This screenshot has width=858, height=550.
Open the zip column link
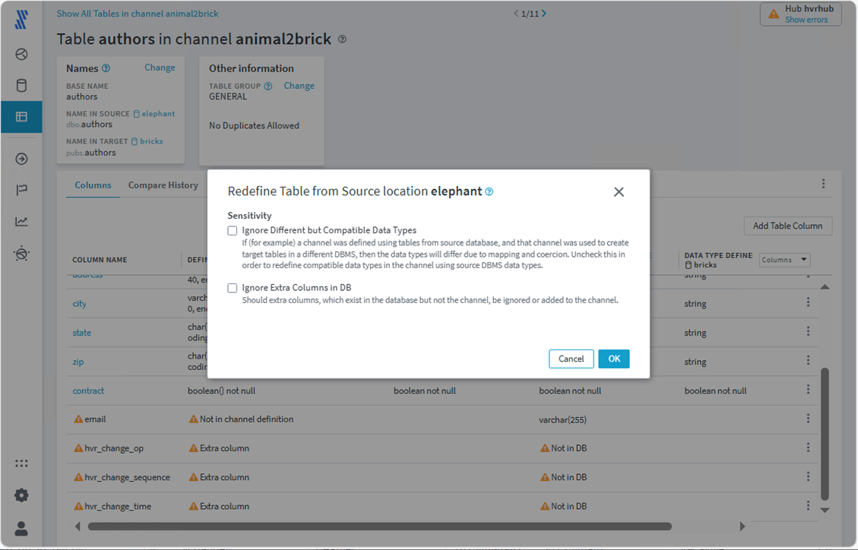(78, 362)
